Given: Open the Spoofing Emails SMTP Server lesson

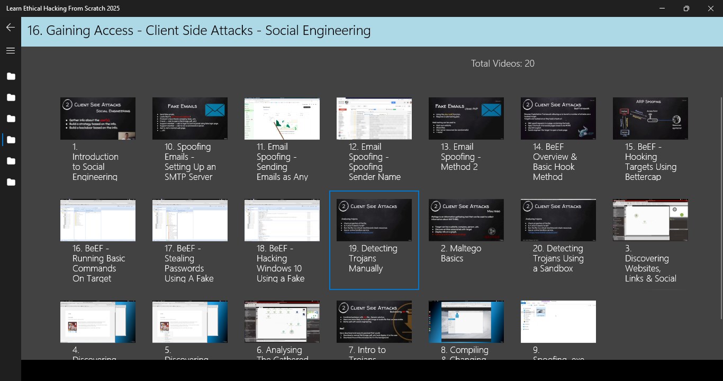Looking at the screenshot, I should pos(189,119).
